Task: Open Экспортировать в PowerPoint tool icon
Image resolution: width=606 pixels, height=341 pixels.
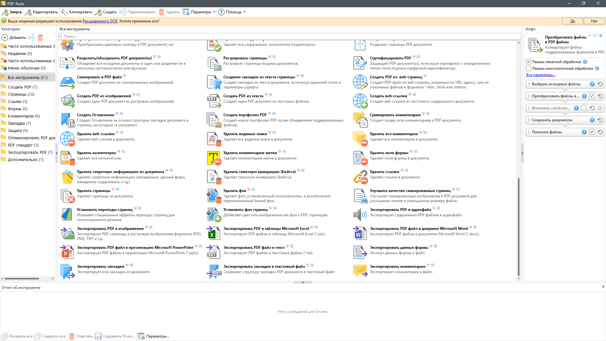Action: point(68,253)
